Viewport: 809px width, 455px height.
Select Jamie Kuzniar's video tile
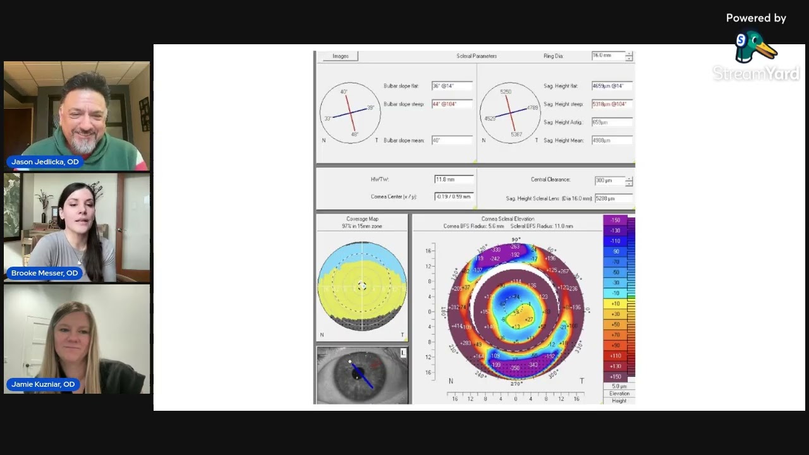pyautogui.click(x=76, y=339)
